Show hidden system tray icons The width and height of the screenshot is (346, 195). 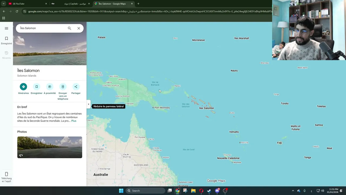pos(293,191)
